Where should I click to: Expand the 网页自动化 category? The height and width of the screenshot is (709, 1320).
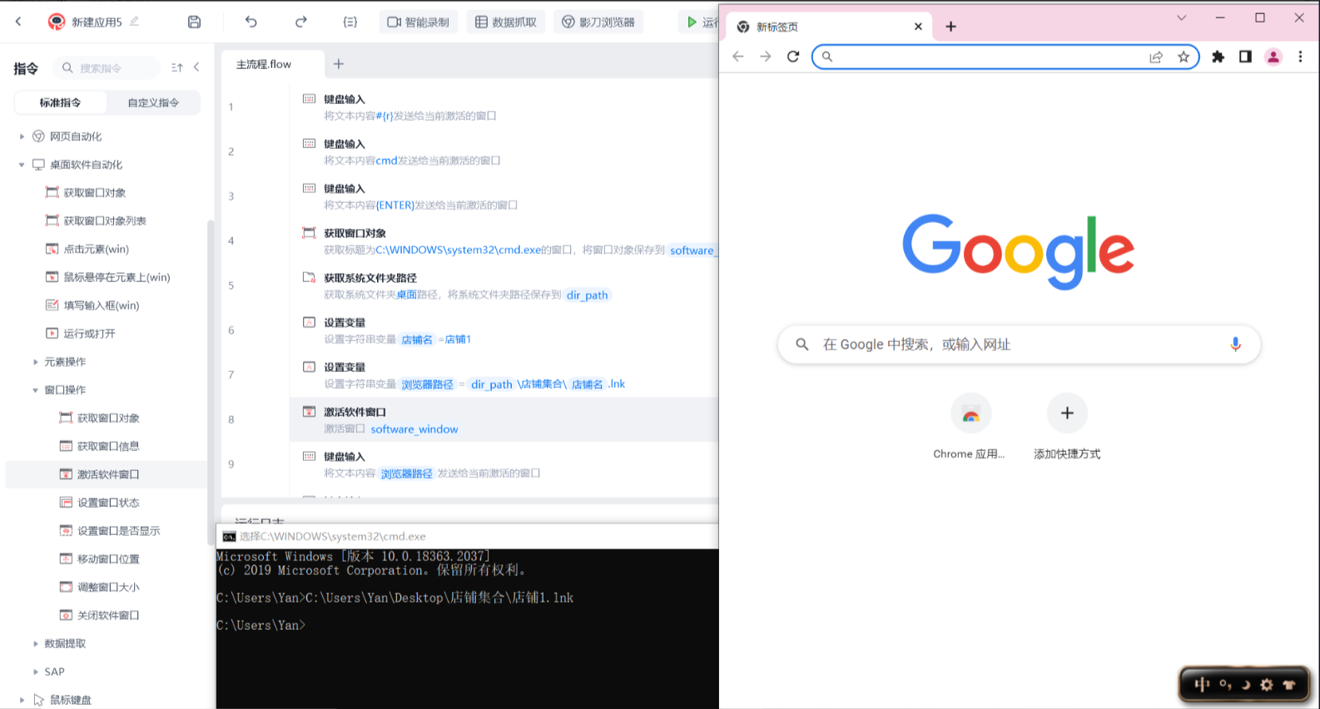(x=22, y=136)
